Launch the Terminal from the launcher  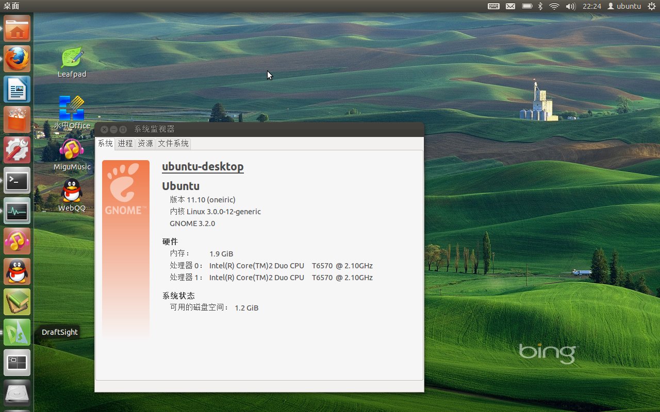(x=17, y=180)
